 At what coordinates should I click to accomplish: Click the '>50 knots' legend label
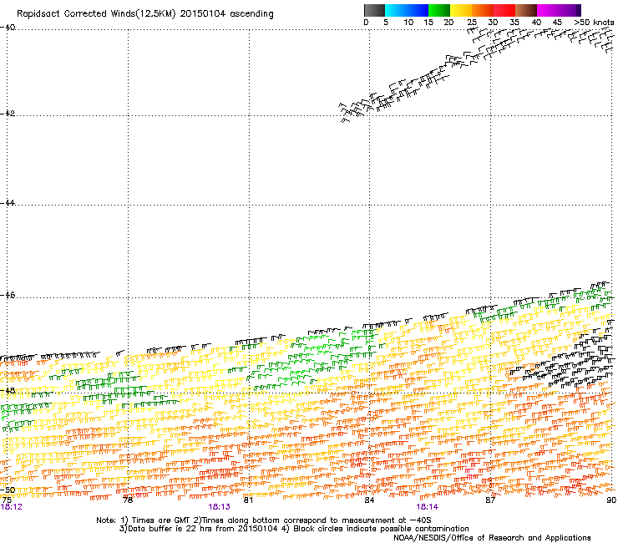[x=594, y=23]
